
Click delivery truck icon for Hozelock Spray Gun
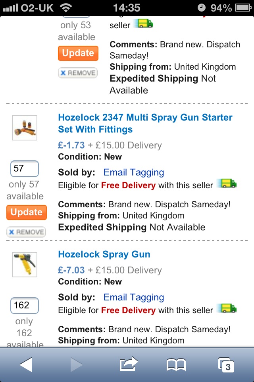pyautogui.click(x=228, y=309)
